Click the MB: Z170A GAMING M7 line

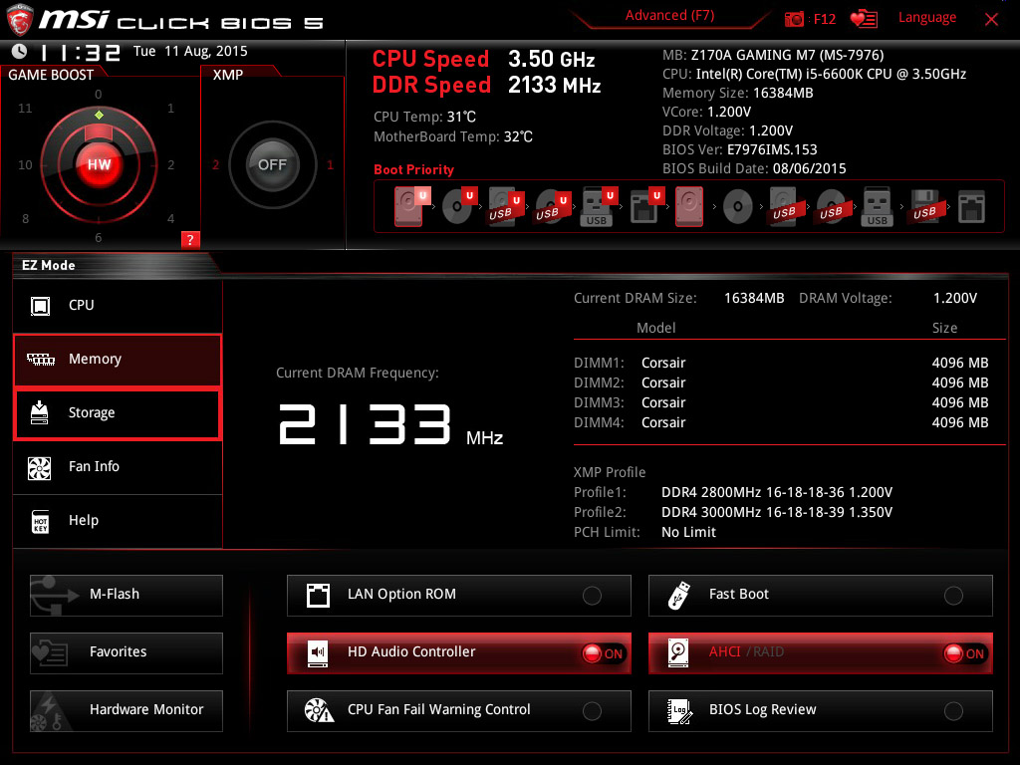(x=773, y=56)
